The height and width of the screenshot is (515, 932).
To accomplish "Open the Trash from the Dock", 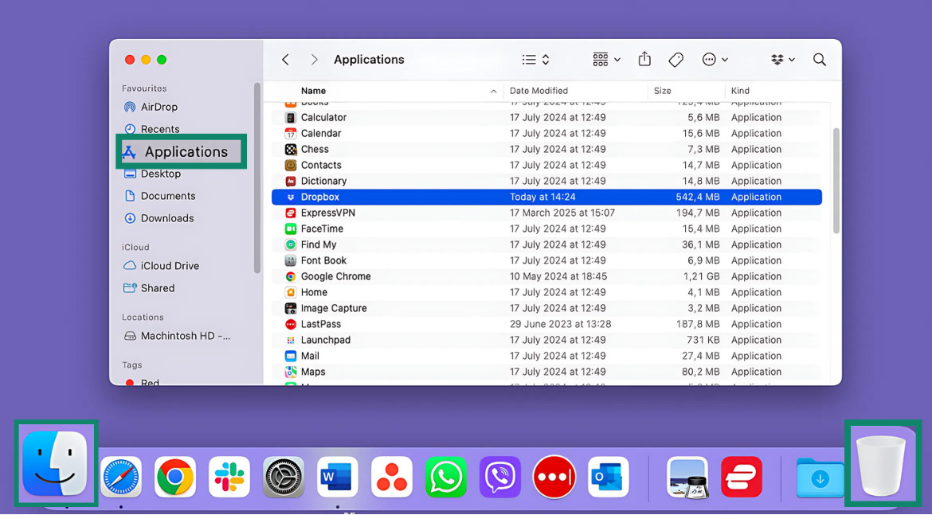I will pyautogui.click(x=883, y=464).
